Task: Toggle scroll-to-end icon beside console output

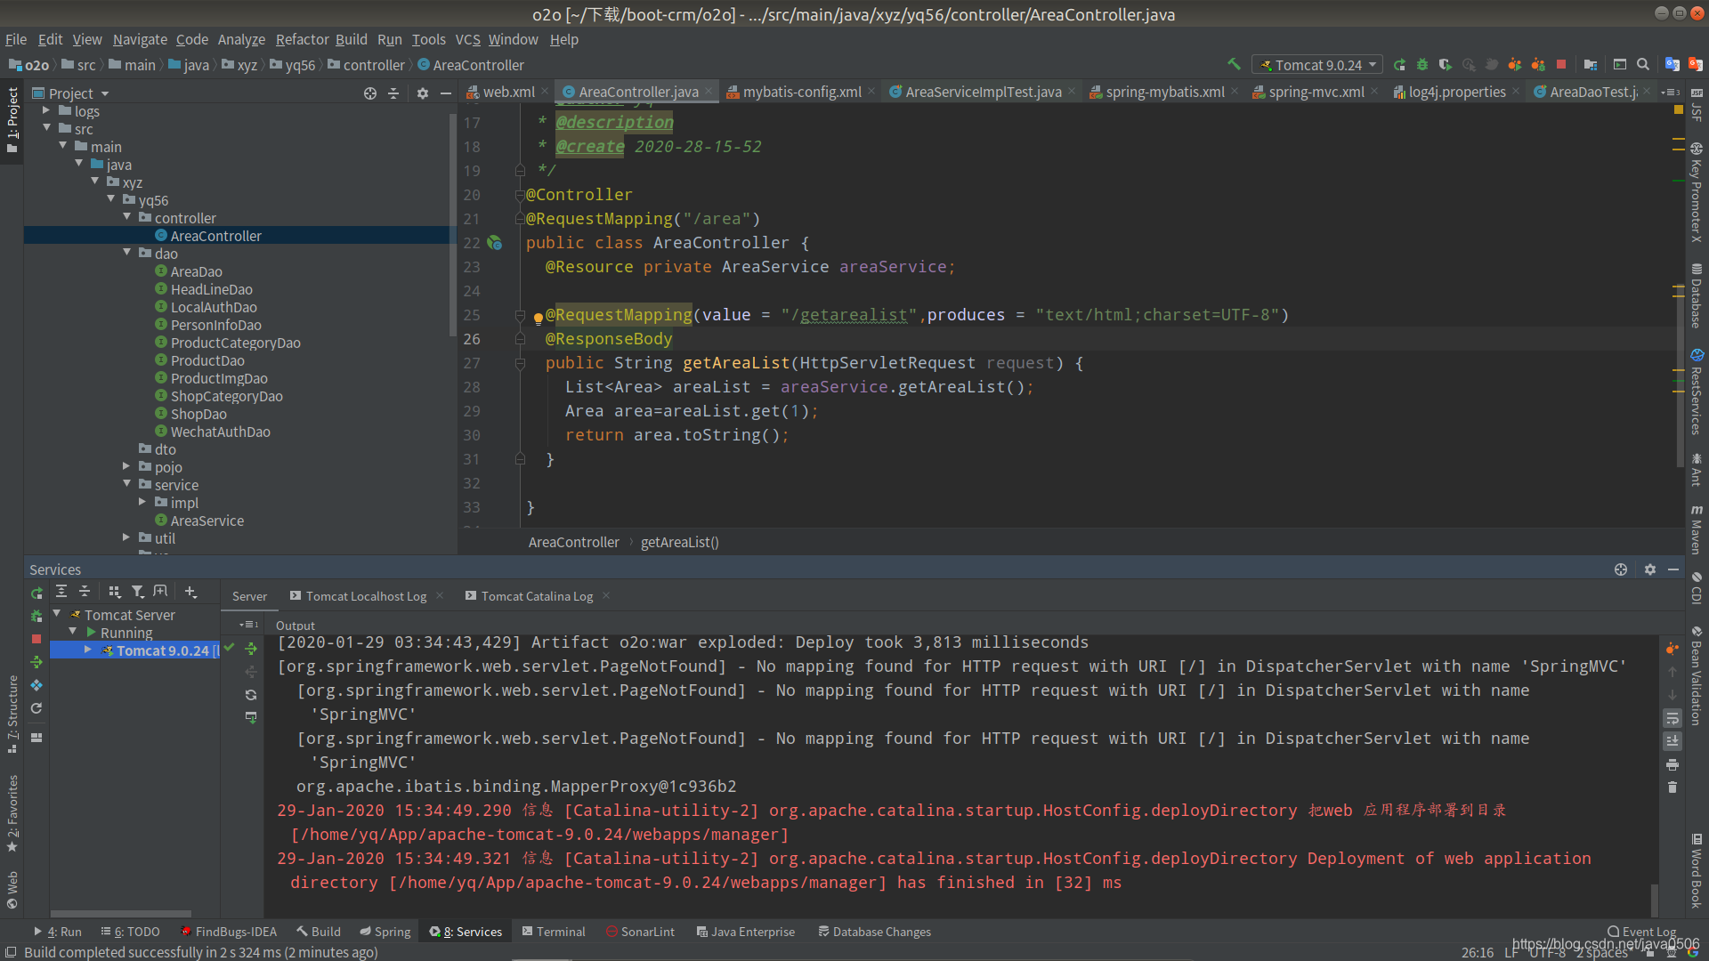Action: [1673, 741]
